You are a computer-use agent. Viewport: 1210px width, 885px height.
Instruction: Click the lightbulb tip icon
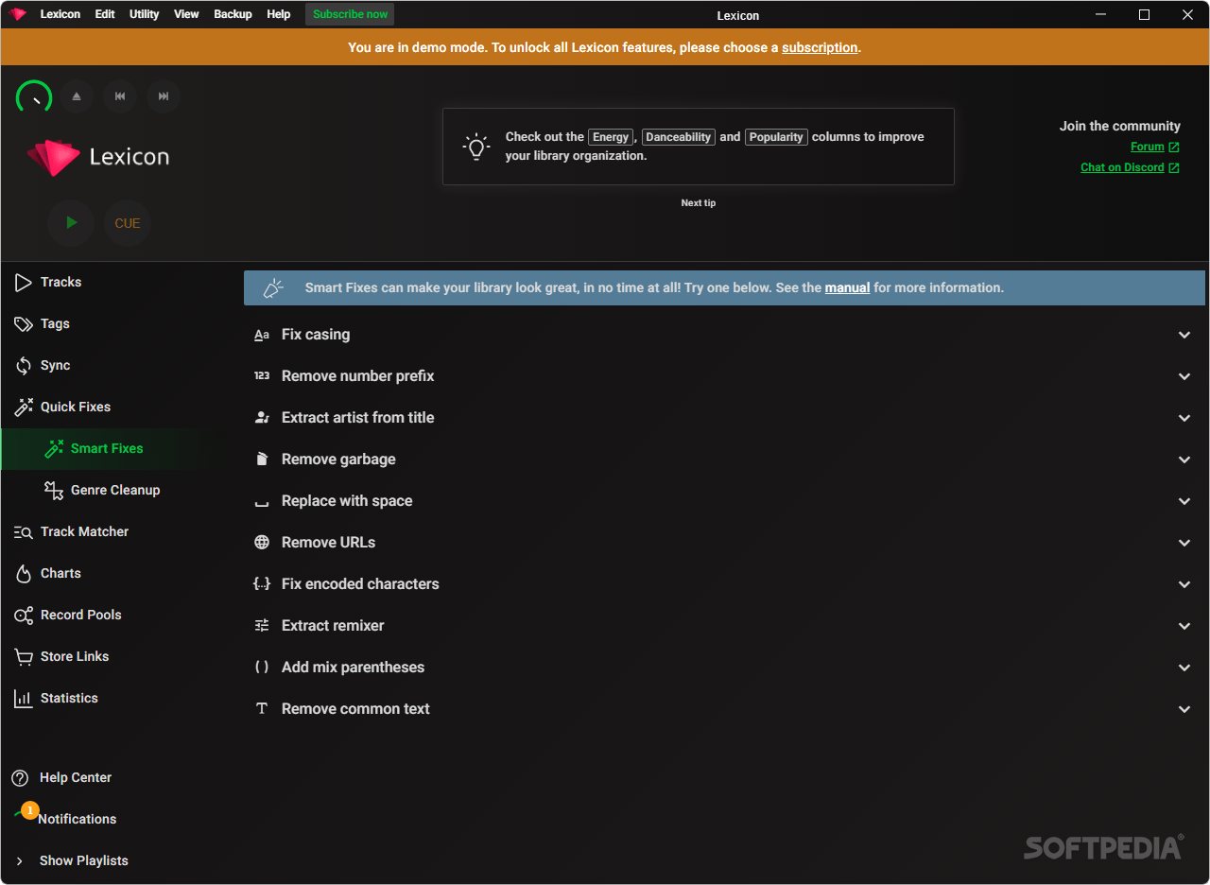[475, 147]
